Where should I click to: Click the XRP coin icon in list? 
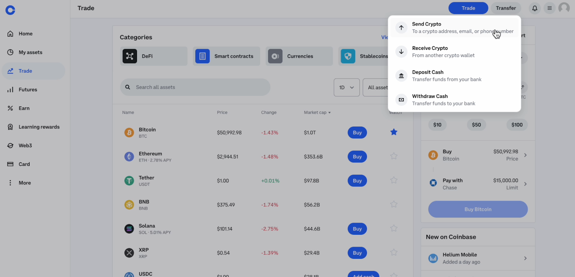129,253
